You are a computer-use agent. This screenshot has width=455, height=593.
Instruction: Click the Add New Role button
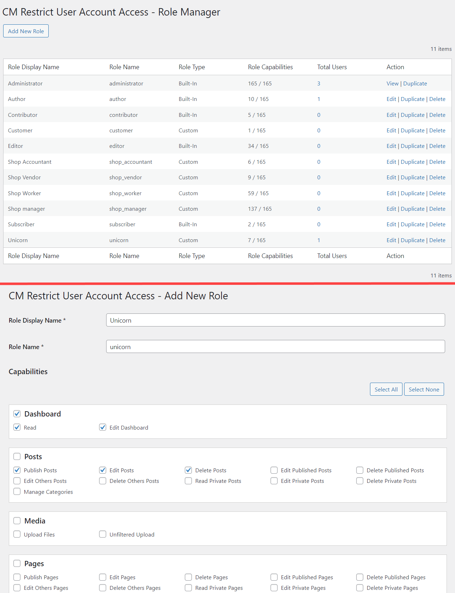26,31
